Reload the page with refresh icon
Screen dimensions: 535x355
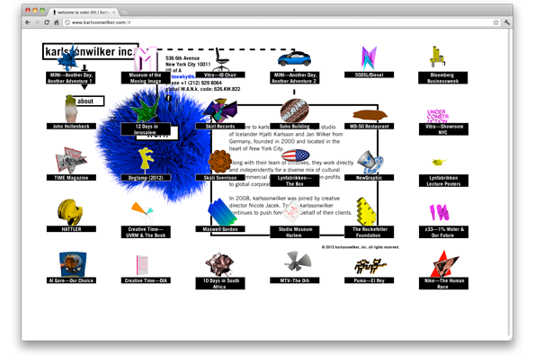47,22
